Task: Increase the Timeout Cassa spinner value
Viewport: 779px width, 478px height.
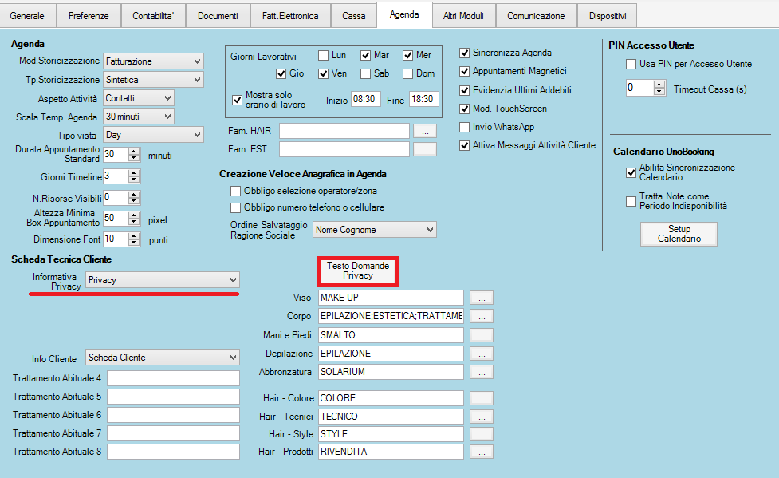Action: pos(659,85)
